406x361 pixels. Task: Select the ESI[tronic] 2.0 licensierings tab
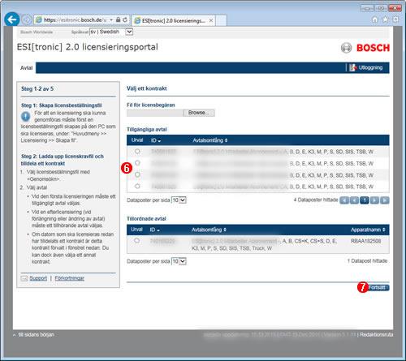[x=173, y=20]
